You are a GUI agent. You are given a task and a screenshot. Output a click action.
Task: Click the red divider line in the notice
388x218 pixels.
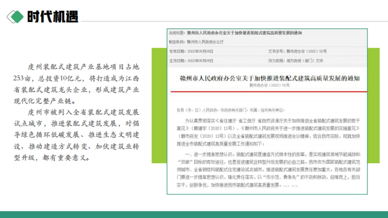point(267,92)
